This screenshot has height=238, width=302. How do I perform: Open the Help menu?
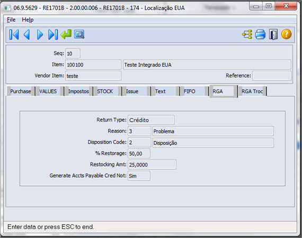28,20
